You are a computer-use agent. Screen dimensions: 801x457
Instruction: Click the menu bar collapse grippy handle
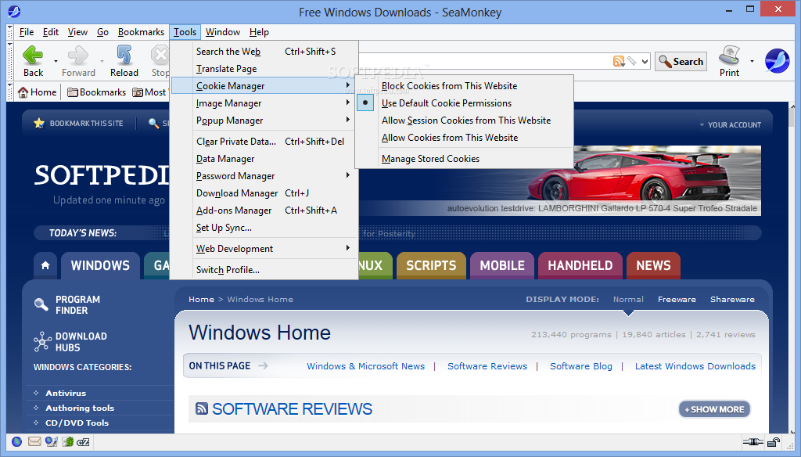(9, 32)
